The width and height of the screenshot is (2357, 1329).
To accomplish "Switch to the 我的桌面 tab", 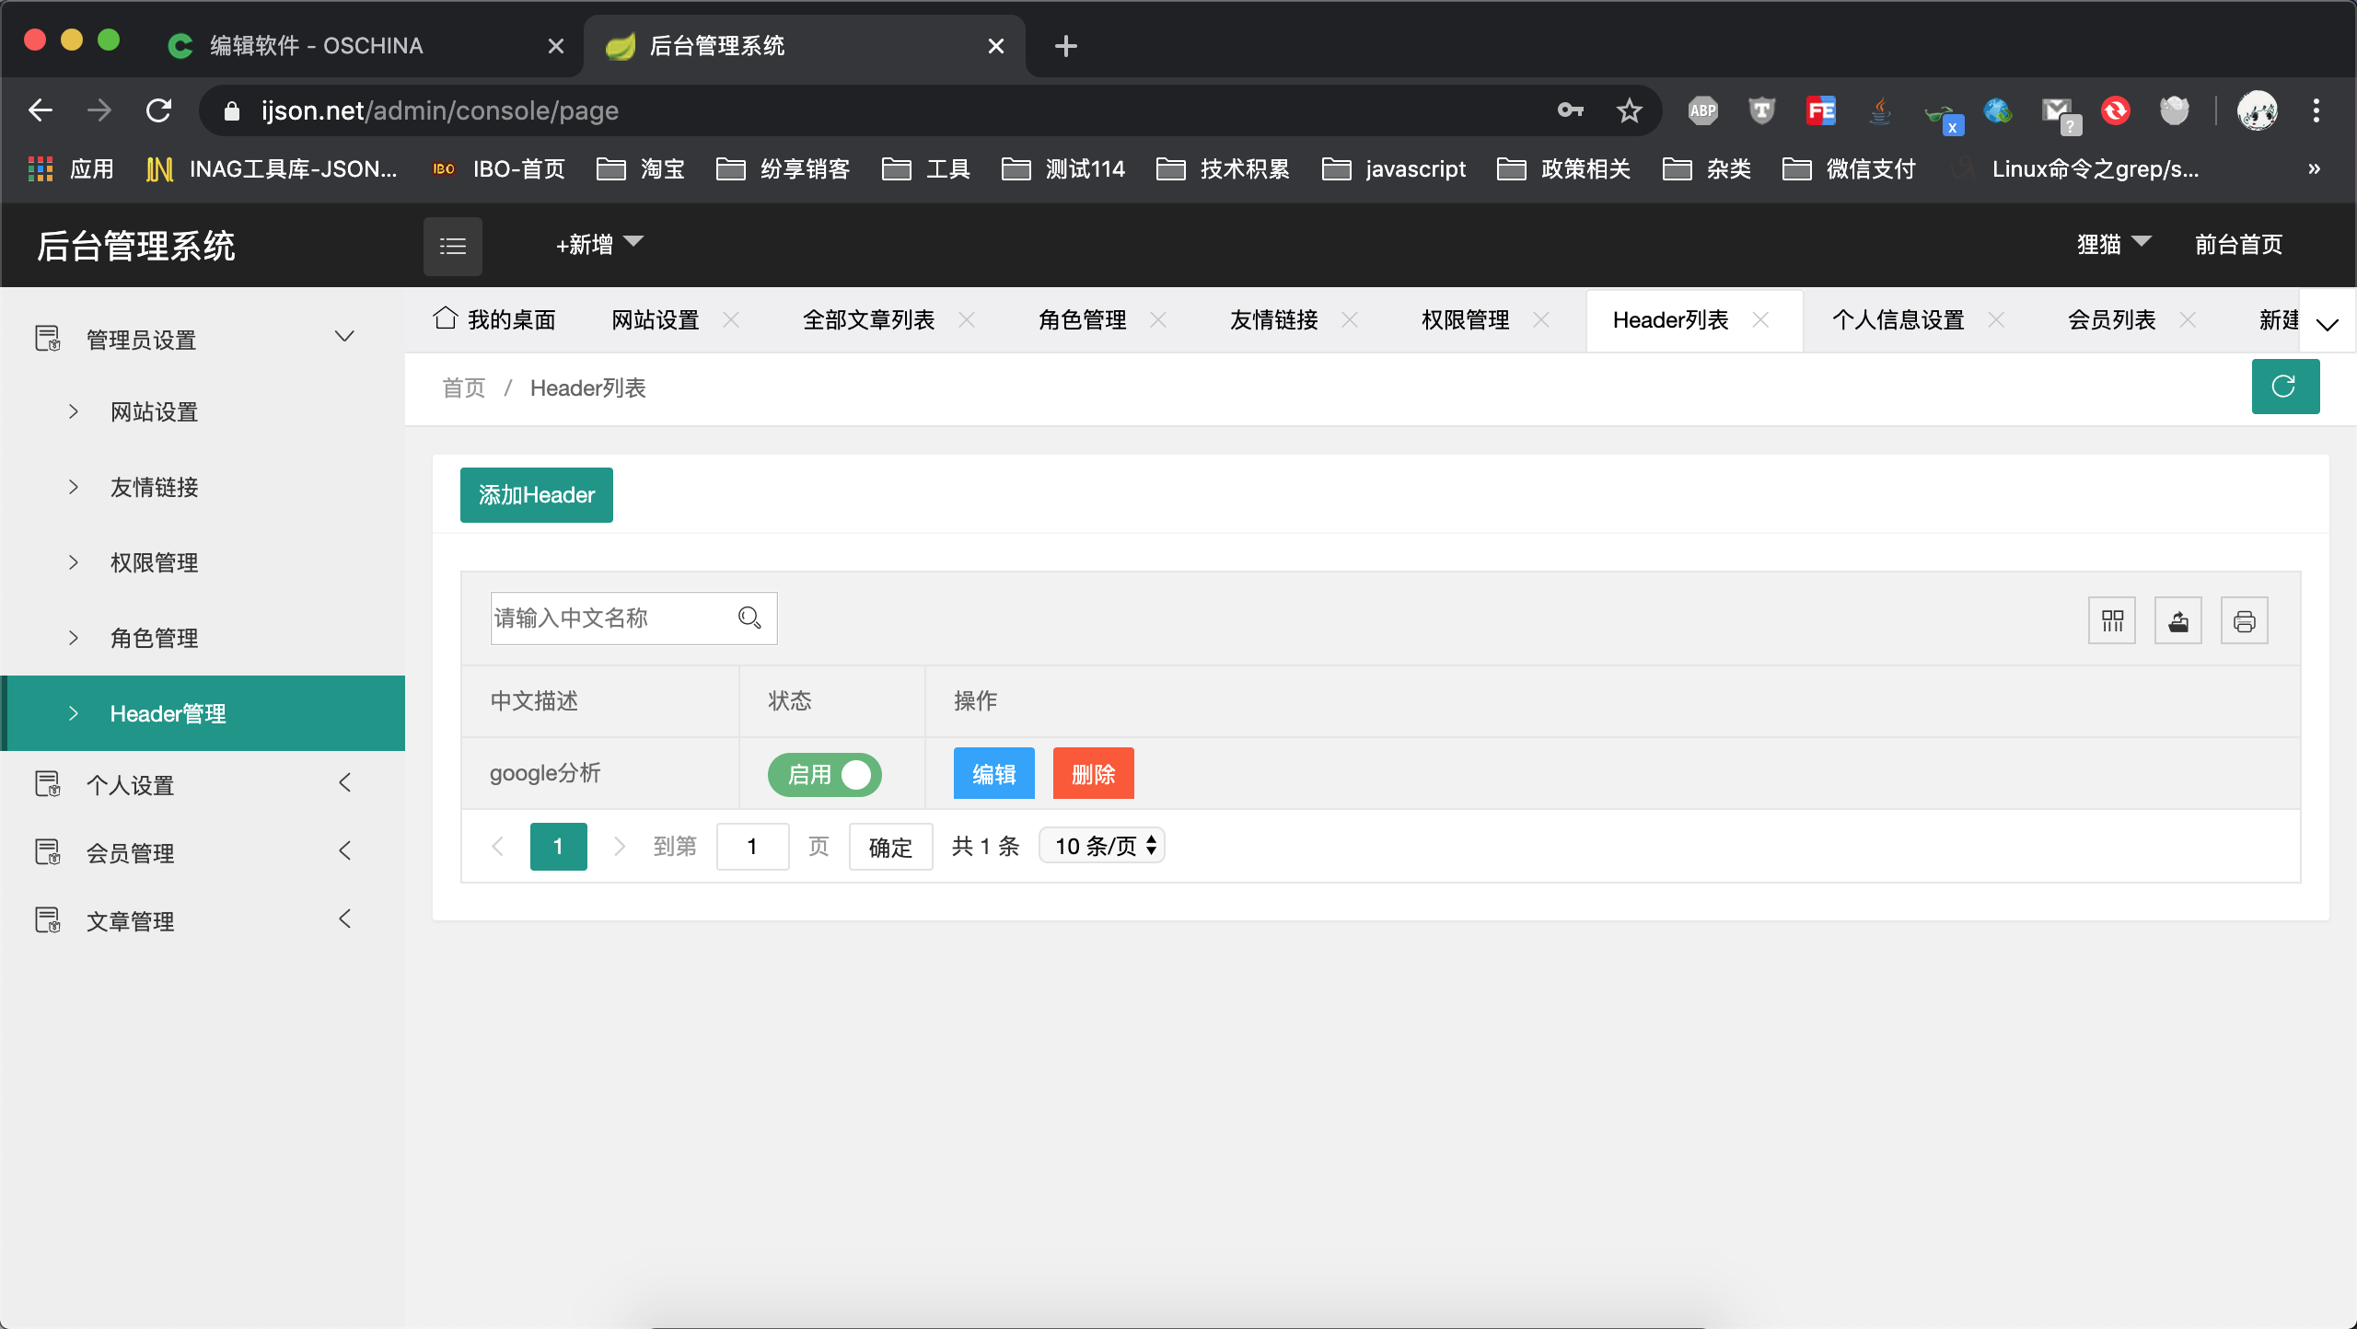I will tap(497, 320).
